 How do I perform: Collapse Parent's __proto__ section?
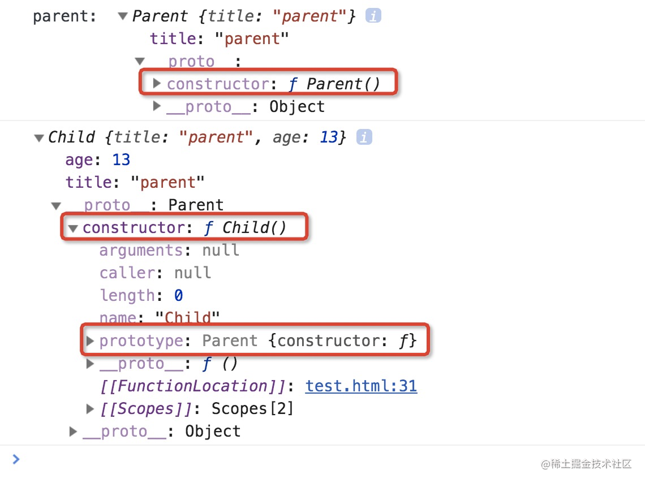[x=140, y=62]
